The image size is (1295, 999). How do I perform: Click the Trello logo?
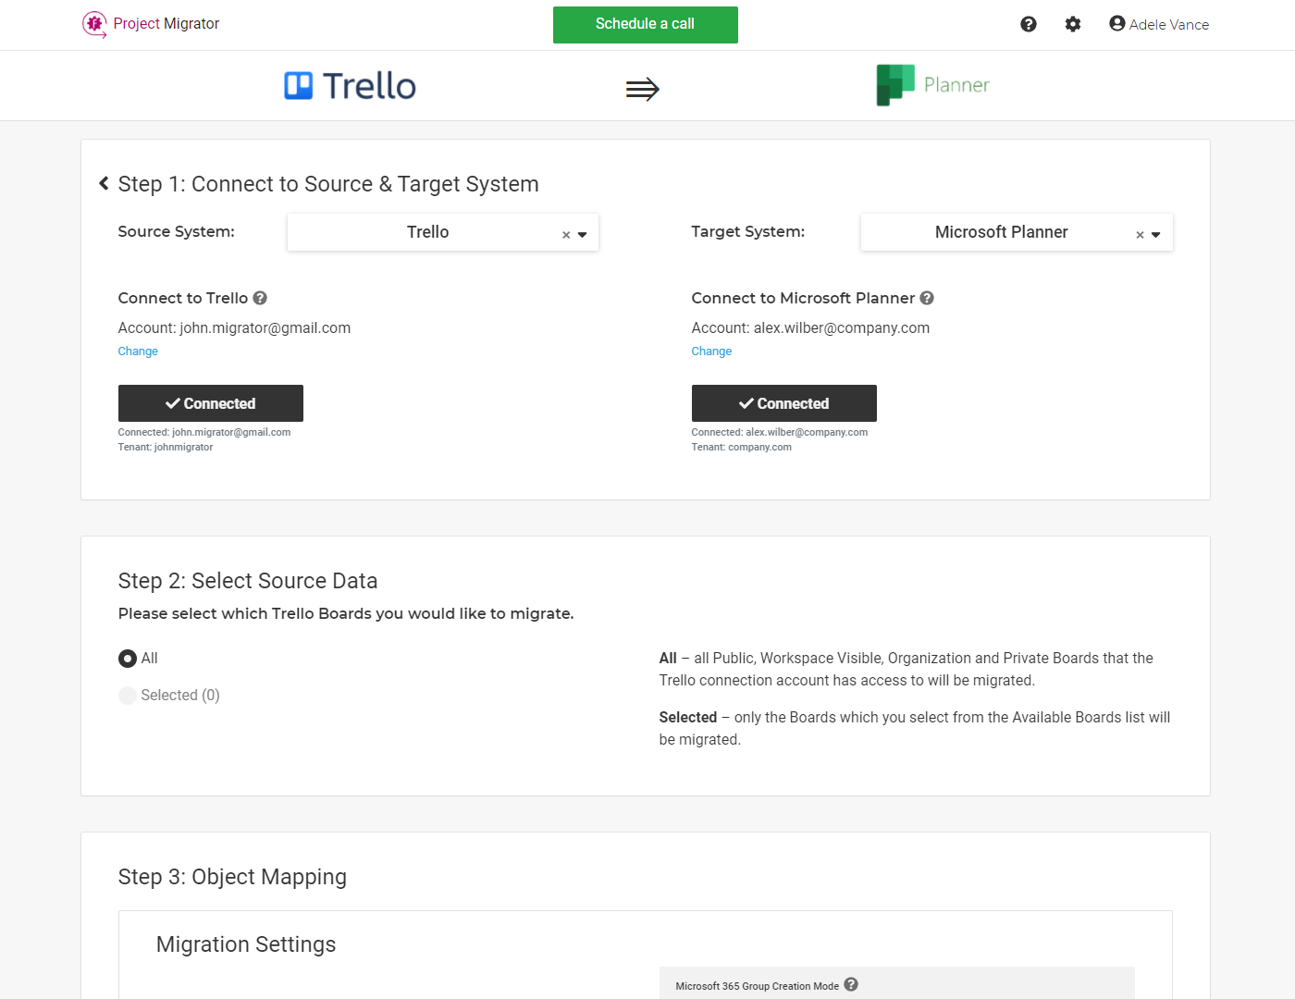tap(349, 85)
